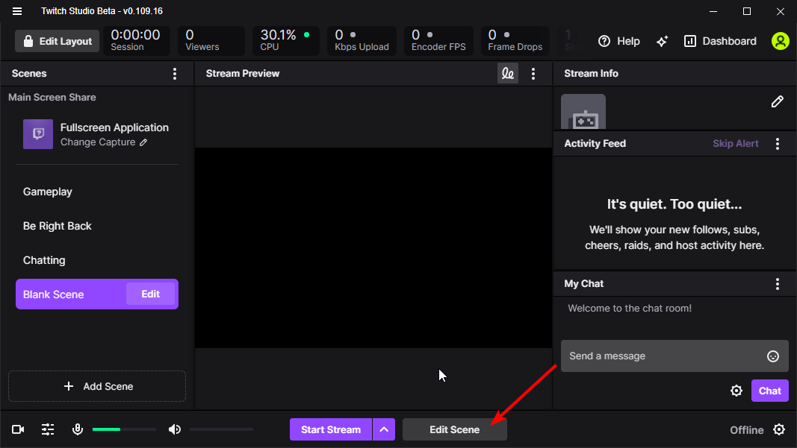Select the Gameplay scene
The width and height of the screenshot is (797, 448).
47,192
